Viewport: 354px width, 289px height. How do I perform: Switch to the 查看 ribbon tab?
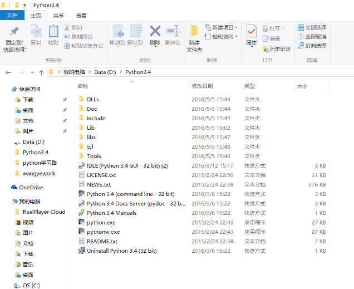coord(81,16)
